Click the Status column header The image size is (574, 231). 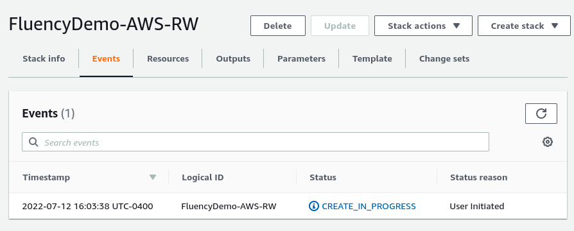point(322,177)
